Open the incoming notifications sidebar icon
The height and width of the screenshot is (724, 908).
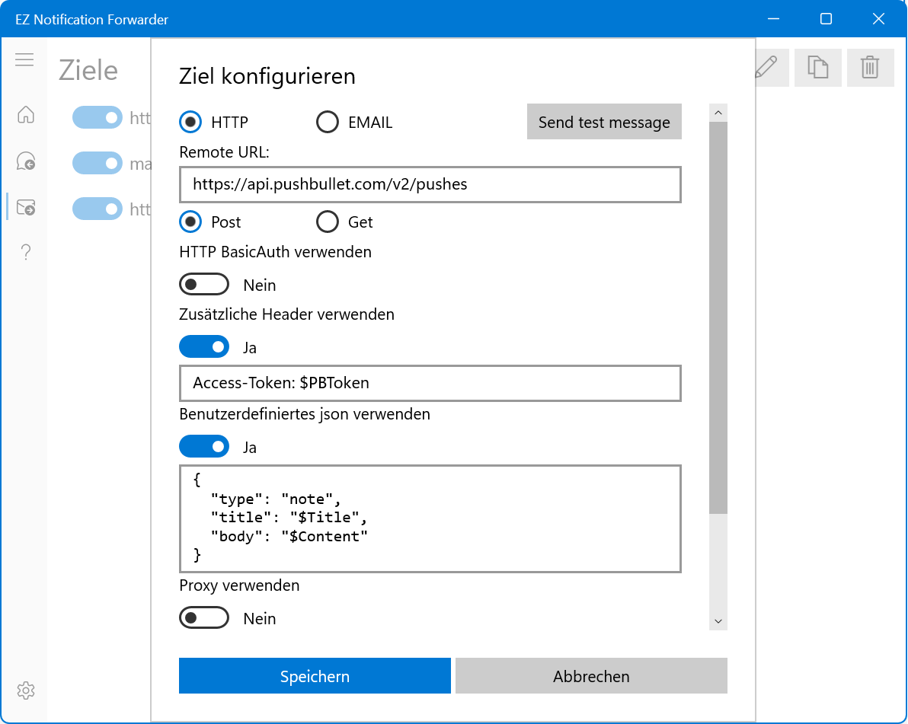tap(25, 161)
